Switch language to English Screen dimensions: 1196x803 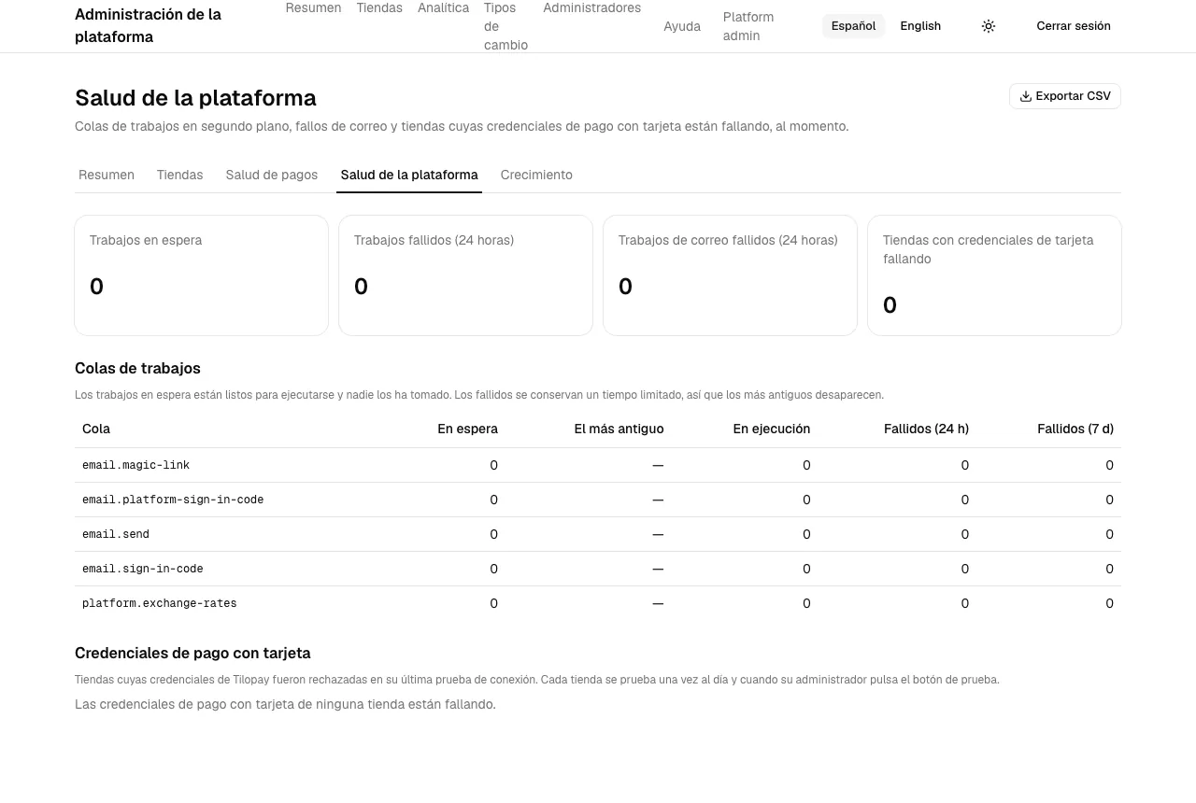tap(920, 26)
